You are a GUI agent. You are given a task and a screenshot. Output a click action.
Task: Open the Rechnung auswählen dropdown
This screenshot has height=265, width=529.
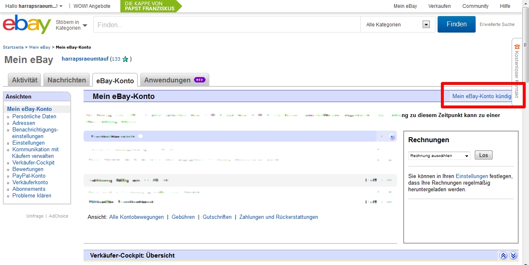[x=439, y=156]
